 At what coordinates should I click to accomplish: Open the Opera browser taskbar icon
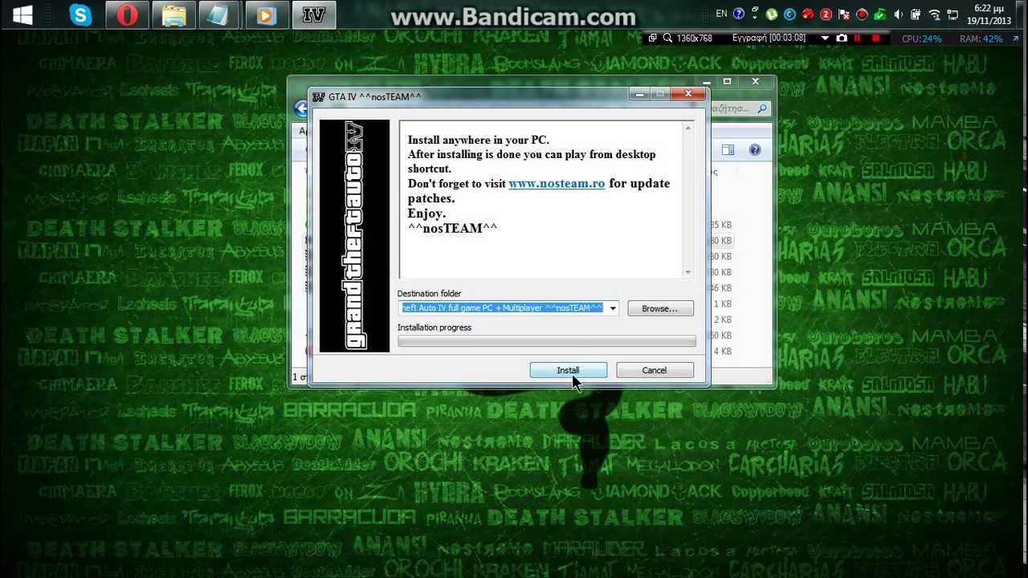coord(127,15)
